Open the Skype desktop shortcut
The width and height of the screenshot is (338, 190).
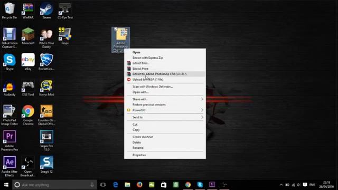[x=10, y=62]
